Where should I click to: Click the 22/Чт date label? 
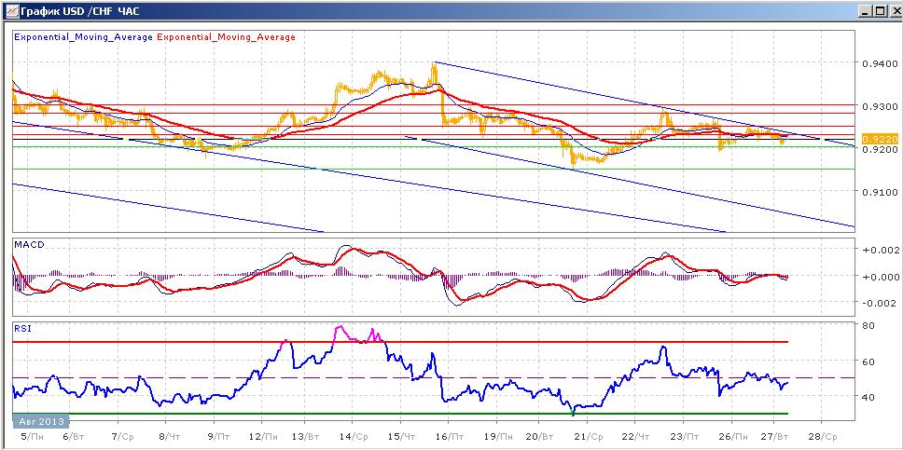tap(638, 436)
